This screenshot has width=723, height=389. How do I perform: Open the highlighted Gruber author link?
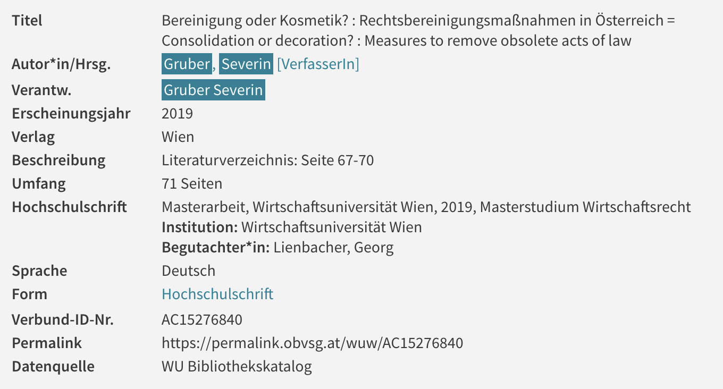[x=187, y=64]
